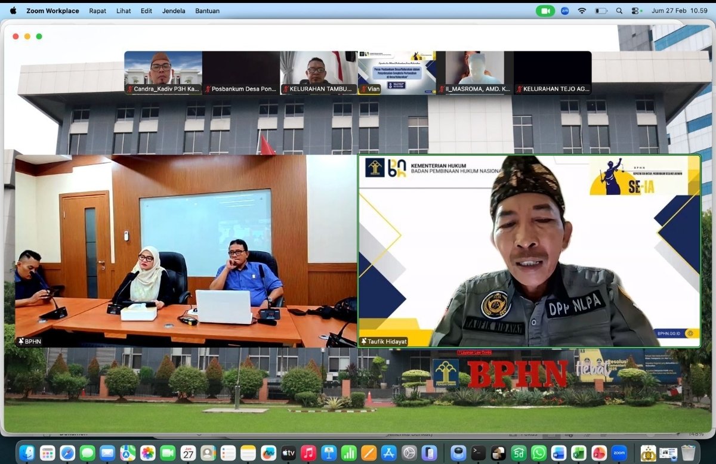This screenshot has width=716, height=464.
Task: Open Microsoft Excel from the dock
Action: click(x=579, y=453)
